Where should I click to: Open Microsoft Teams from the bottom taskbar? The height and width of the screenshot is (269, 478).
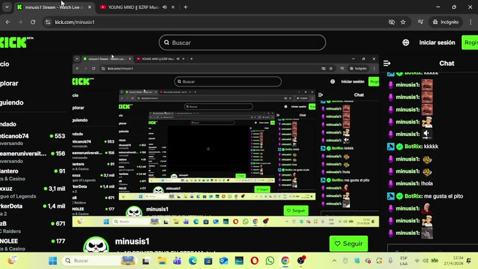tap(177, 261)
